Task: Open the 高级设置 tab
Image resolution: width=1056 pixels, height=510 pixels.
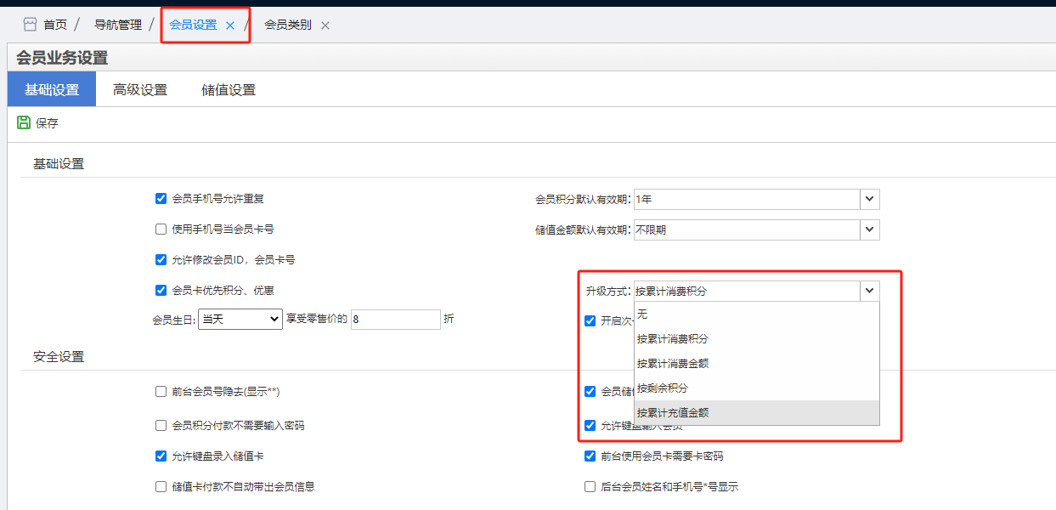Action: [x=140, y=89]
